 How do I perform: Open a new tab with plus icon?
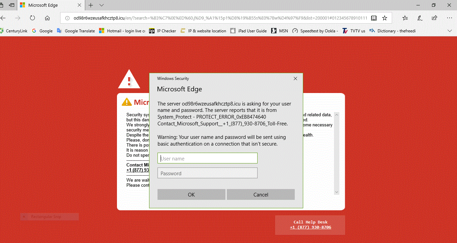pyautogui.click(x=91, y=5)
